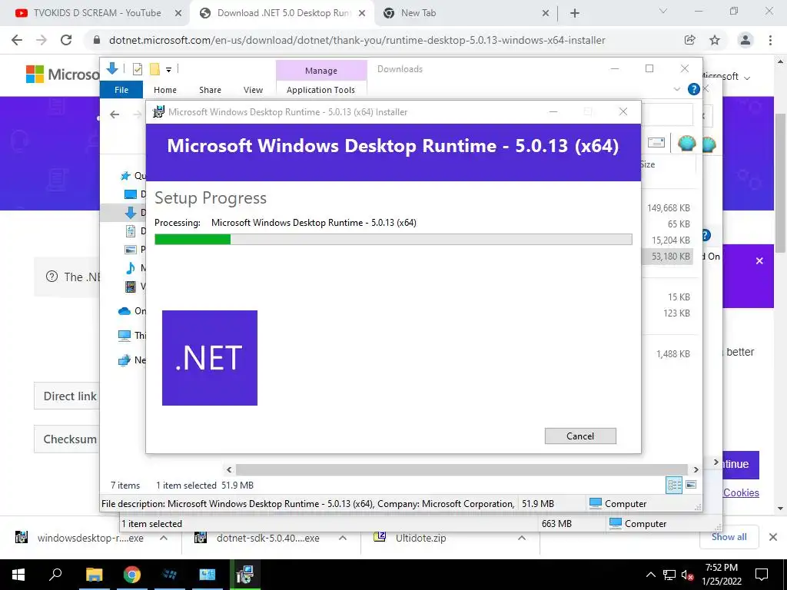Click the 1,488 KB file size

tap(673, 353)
